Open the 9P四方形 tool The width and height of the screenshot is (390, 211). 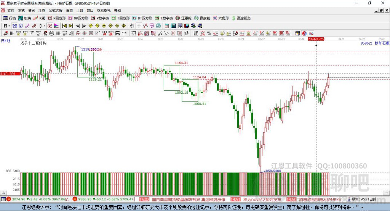tap(78, 18)
